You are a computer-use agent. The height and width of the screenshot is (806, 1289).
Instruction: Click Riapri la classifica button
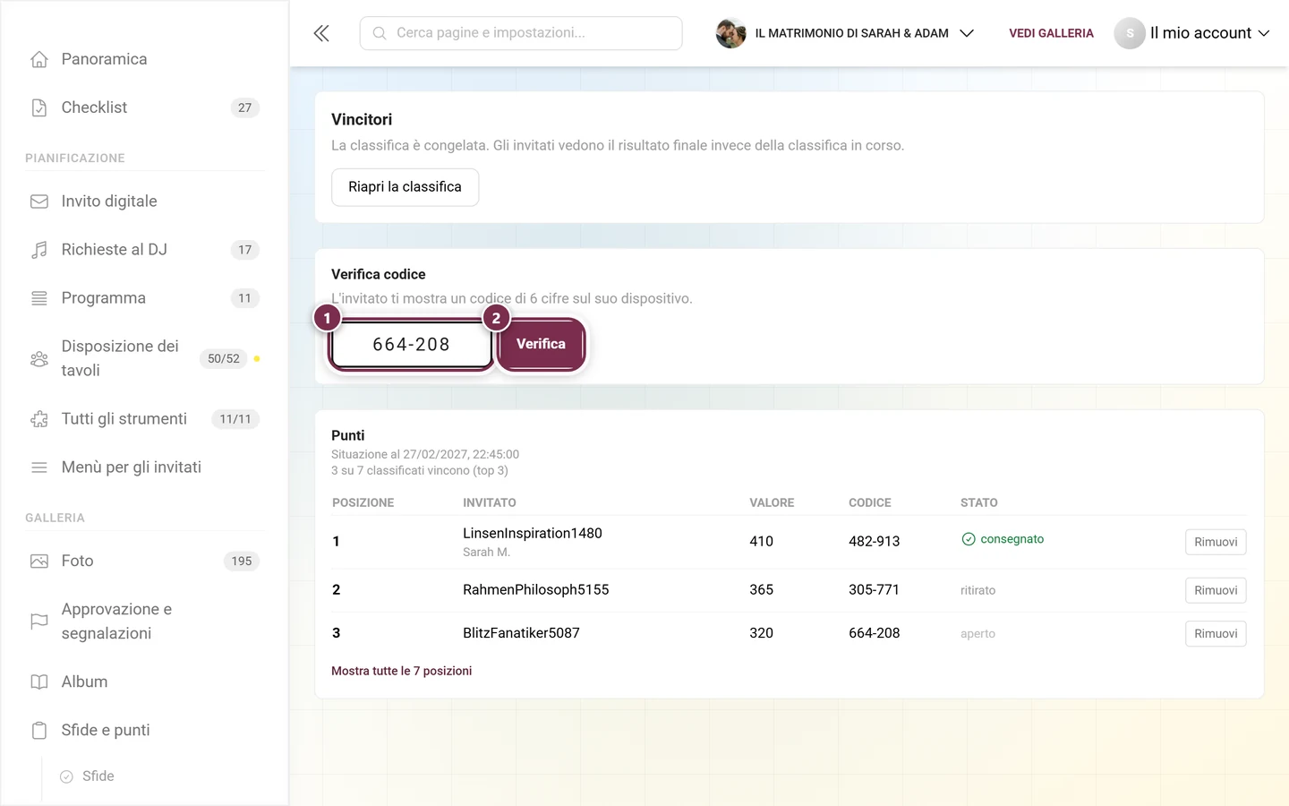(x=405, y=187)
